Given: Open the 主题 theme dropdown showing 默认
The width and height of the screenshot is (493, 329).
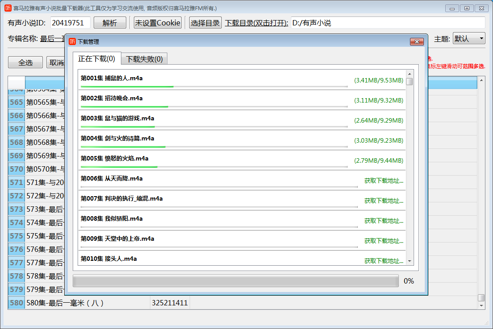Looking at the screenshot, I should point(469,38).
